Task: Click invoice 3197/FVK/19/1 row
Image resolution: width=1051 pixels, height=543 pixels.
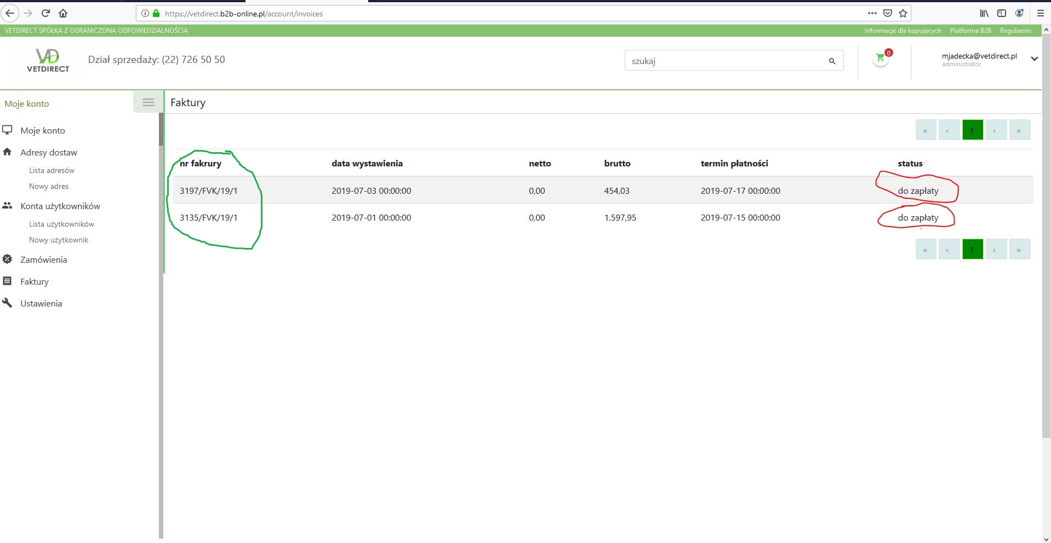Action: [208, 190]
